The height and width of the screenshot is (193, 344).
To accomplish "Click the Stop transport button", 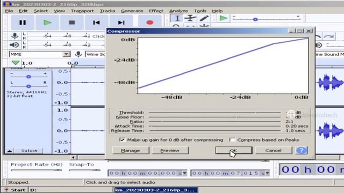I will (x=71, y=23).
